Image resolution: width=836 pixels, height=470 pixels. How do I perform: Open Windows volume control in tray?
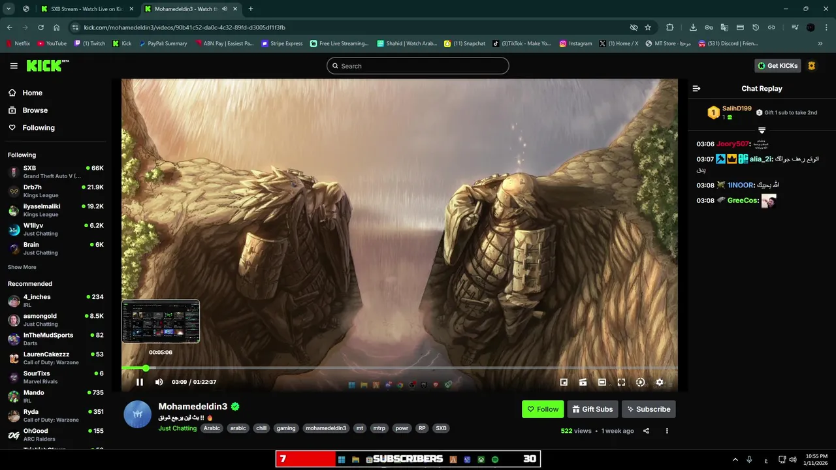[793, 460]
